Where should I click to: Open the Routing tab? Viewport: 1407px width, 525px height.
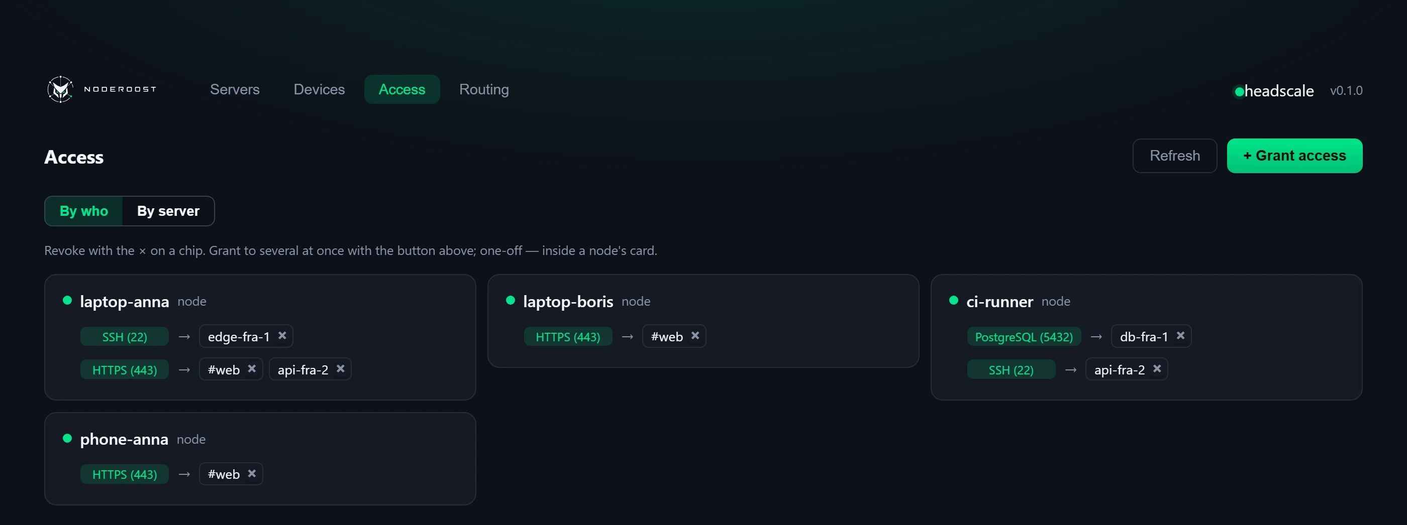[484, 89]
